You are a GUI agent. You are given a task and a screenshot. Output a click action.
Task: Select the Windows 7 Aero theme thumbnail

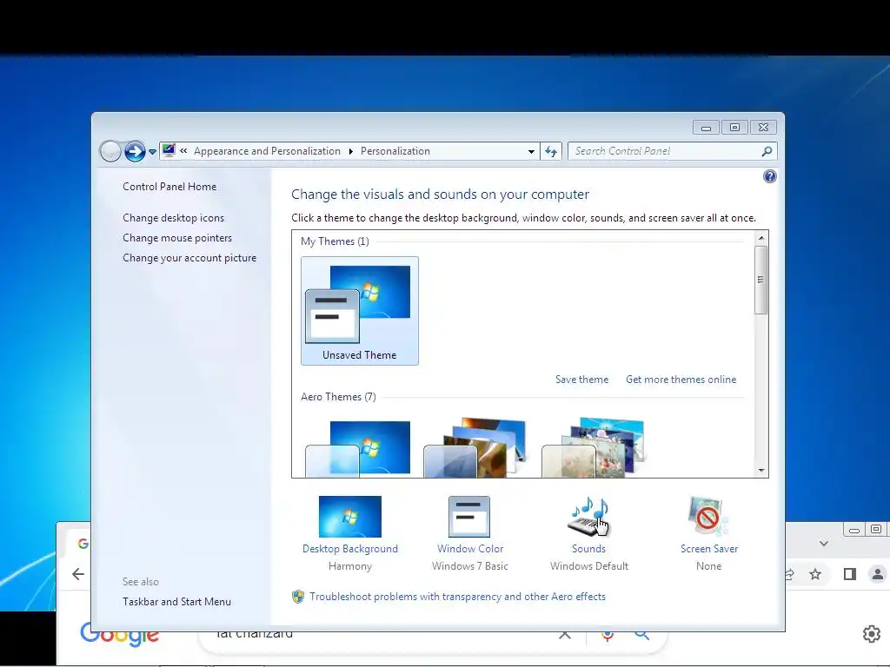coord(358,447)
